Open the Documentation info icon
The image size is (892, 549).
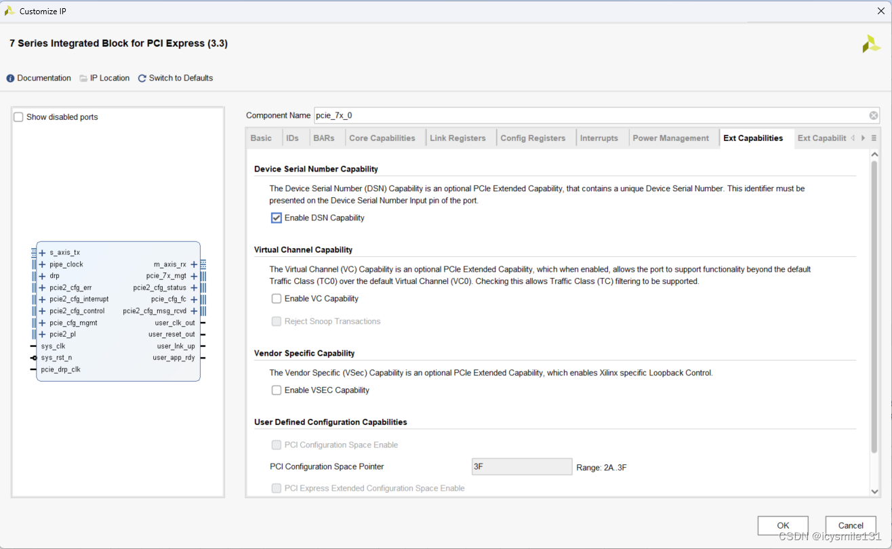click(x=10, y=79)
